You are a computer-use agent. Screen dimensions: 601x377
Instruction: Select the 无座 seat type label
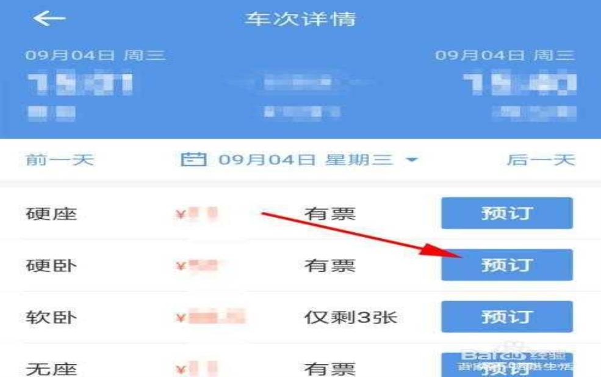[x=51, y=369]
